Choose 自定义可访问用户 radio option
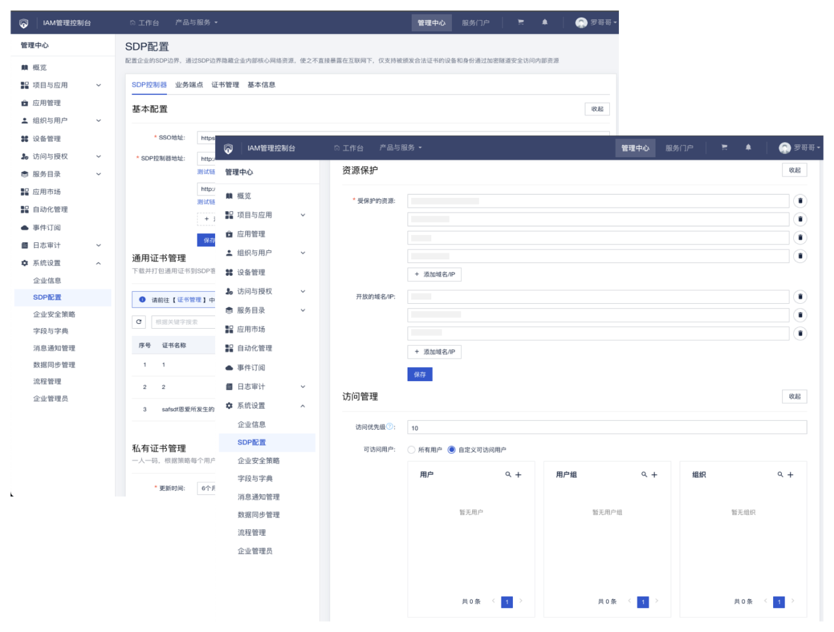Screen dimensions: 834x632 pyautogui.click(x=451, y=450)
